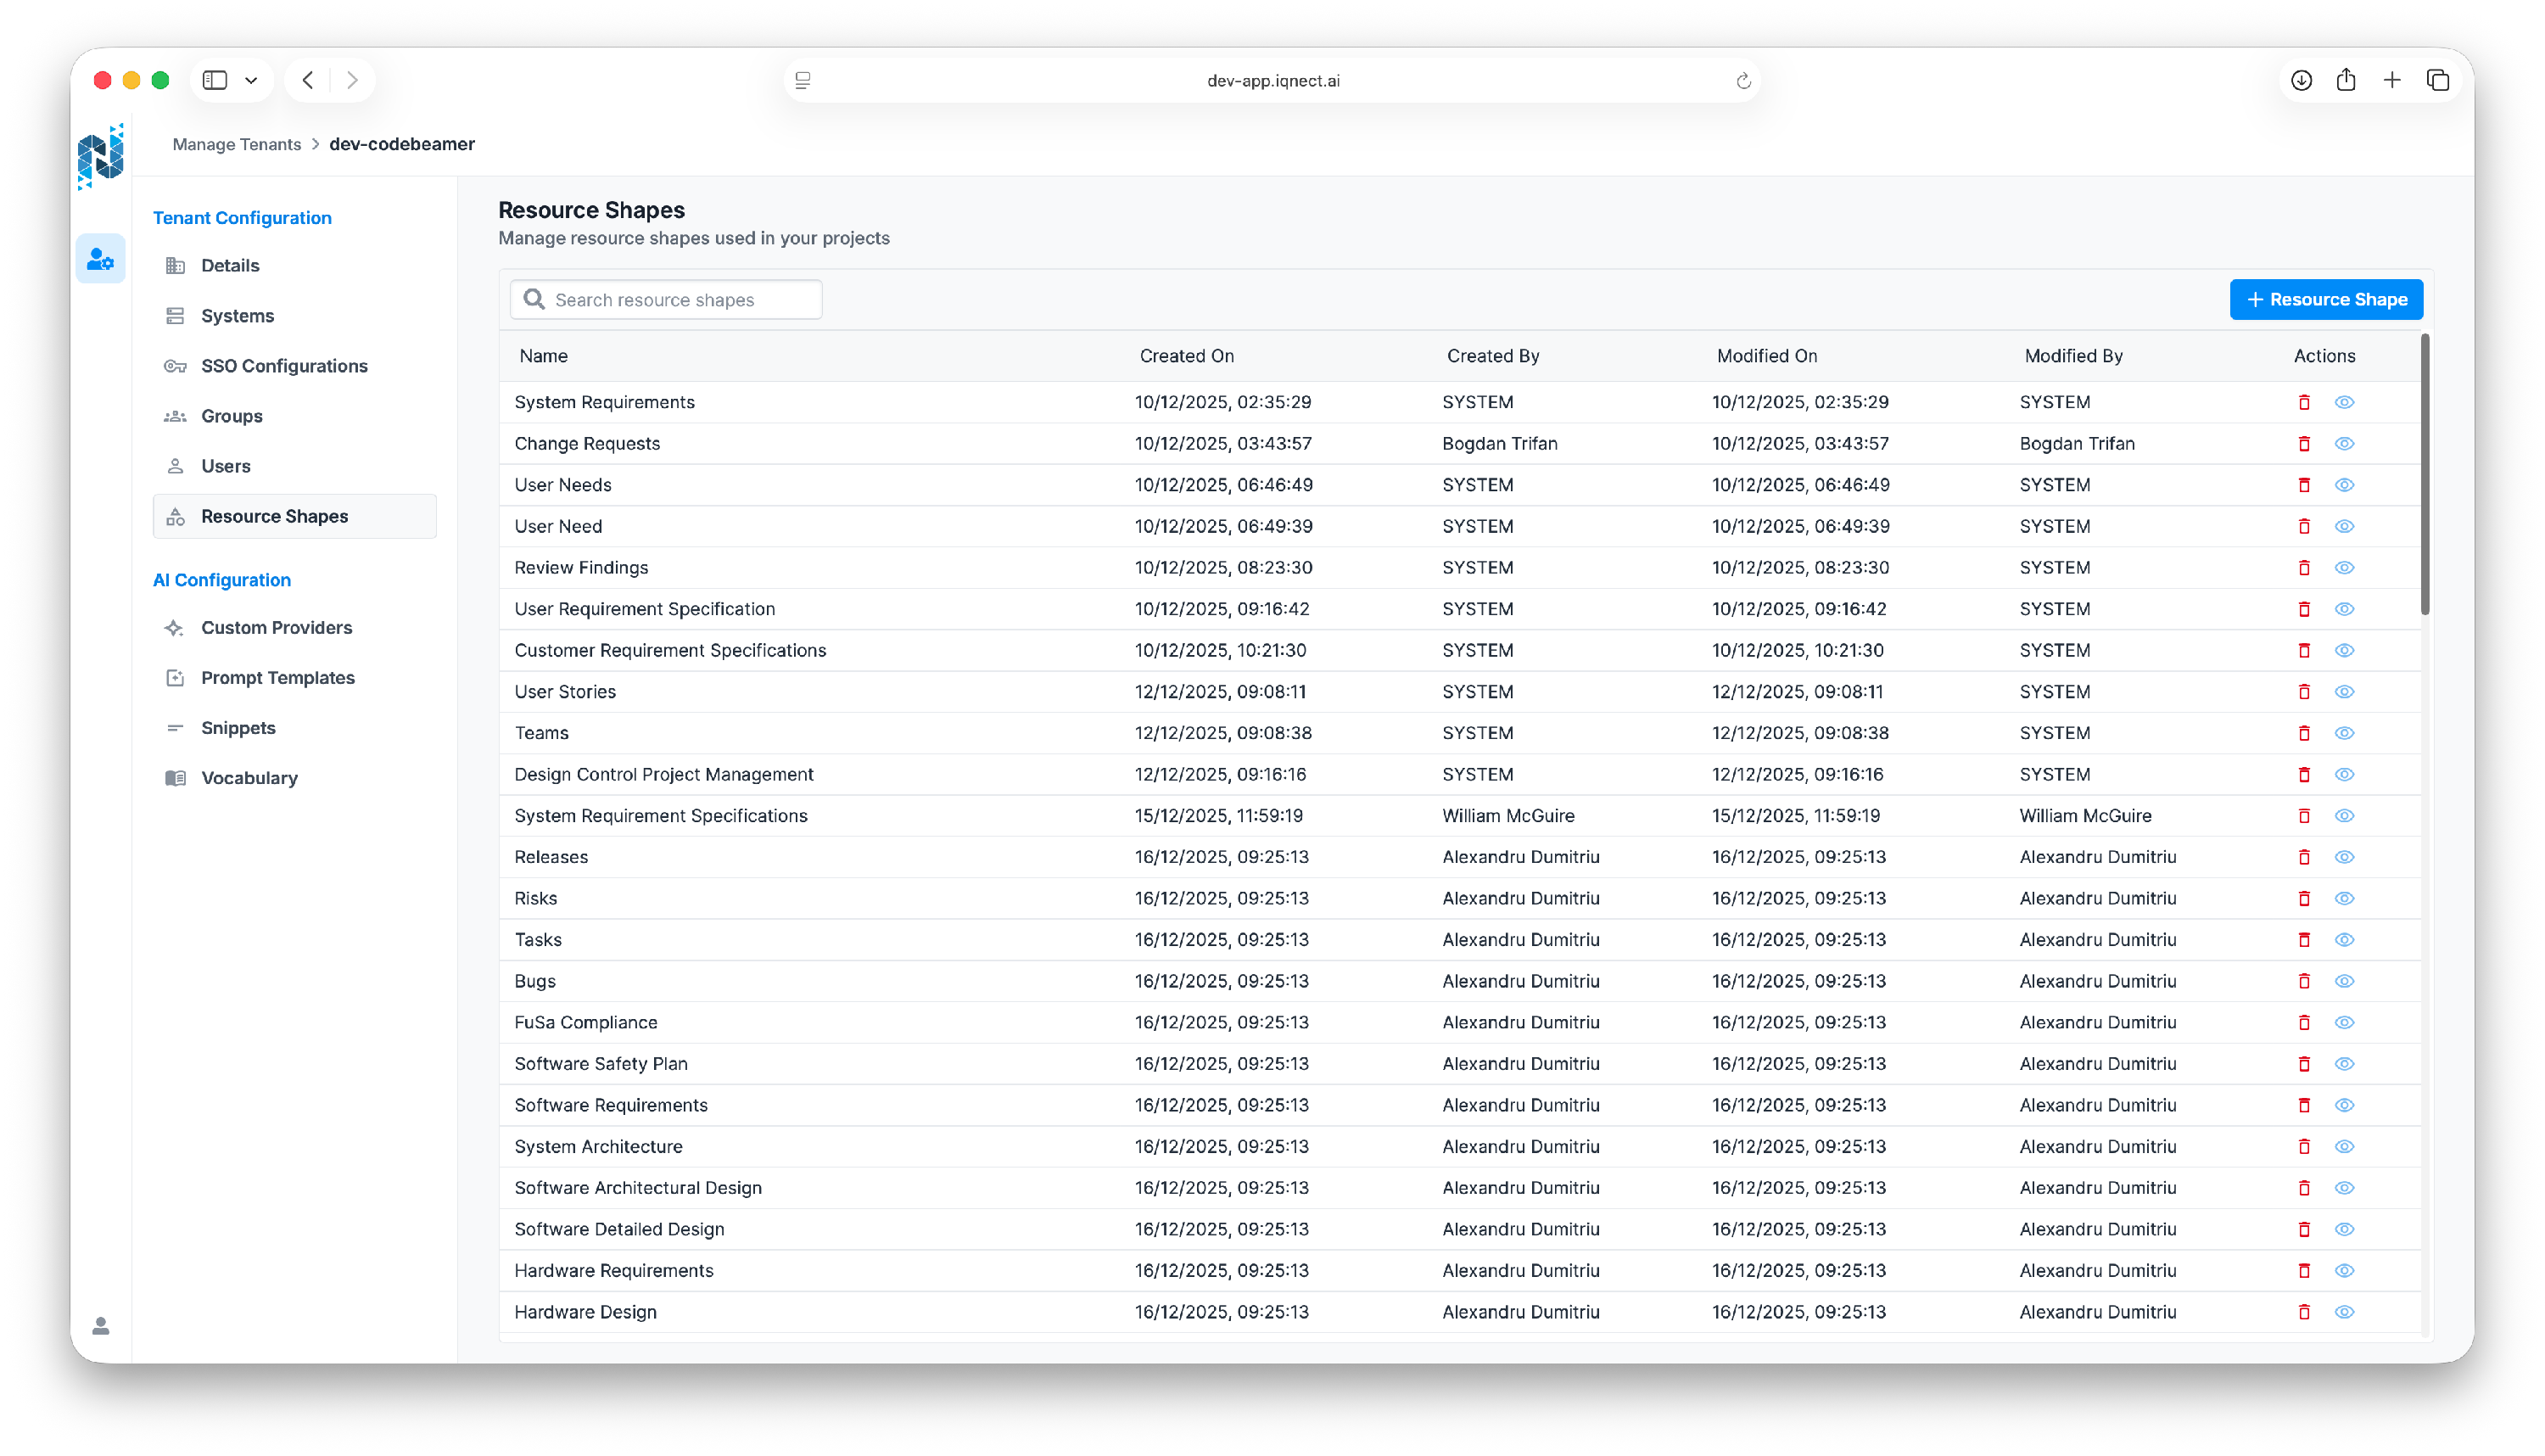The height and width of the screenshot is (1456, 2545).
Task: Open tenant management icon in left rail
Action: (x=100, y=259)
